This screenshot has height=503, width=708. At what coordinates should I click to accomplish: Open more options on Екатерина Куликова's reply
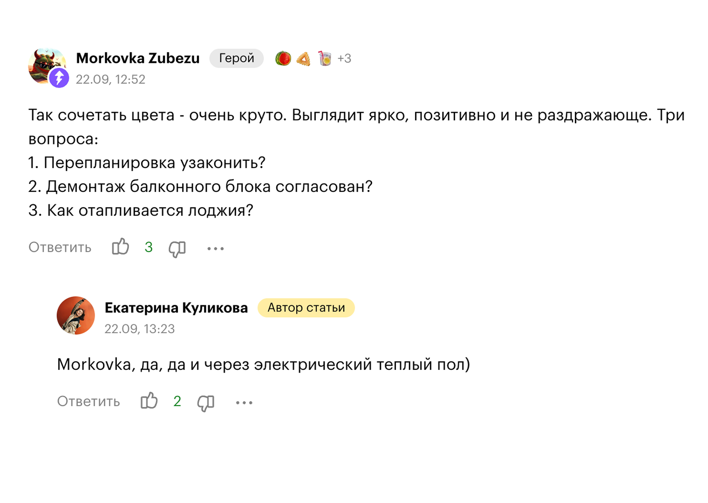point(244,403)
